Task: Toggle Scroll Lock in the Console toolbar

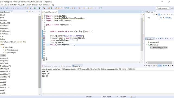Action: (x=154, y=66)
